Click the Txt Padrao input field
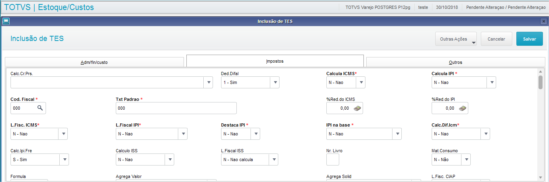Viewport: 549px width, 182px height. click(x=176, y=108)
